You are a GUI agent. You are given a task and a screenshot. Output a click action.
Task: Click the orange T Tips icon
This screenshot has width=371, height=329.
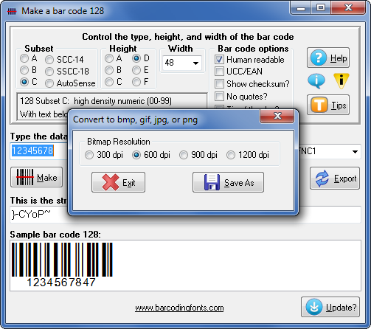319,105
